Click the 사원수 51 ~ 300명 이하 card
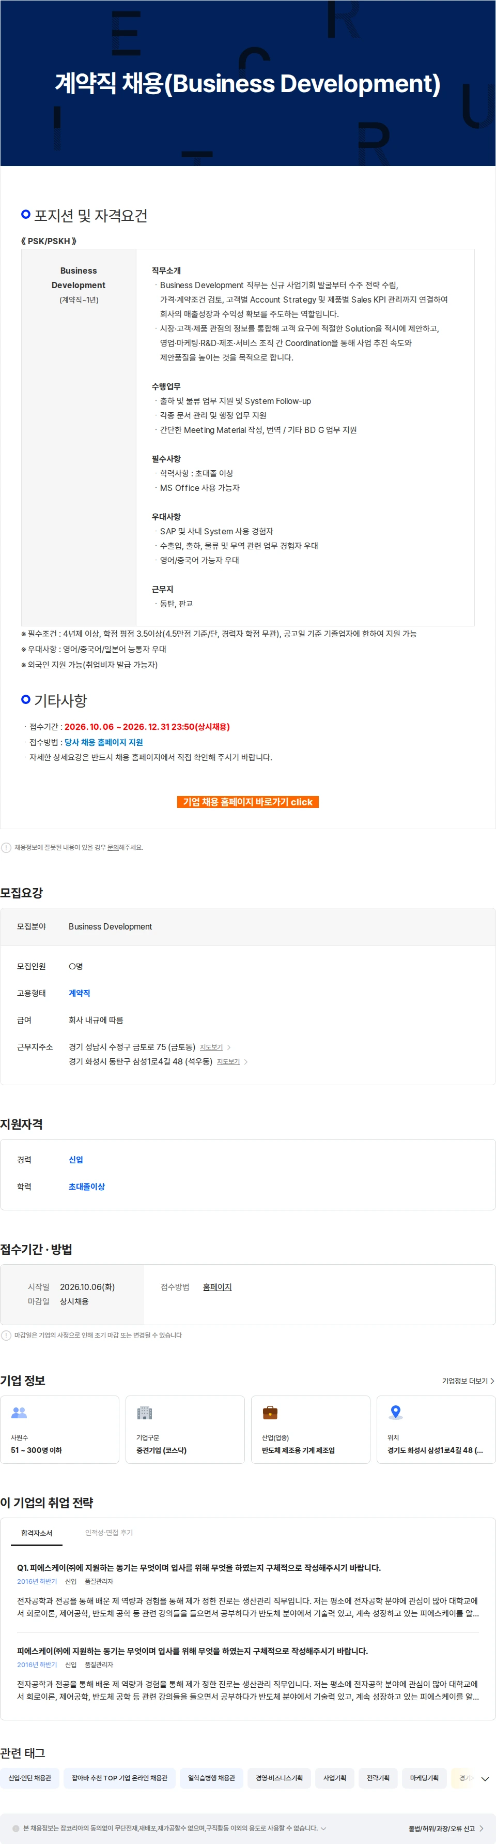Image resolution: width=496 pixels, height=1844 pixels. pos(60,1430)
